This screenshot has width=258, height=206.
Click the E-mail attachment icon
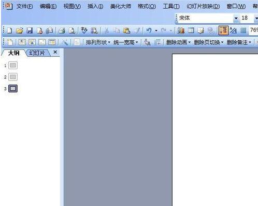pos(49,31)
